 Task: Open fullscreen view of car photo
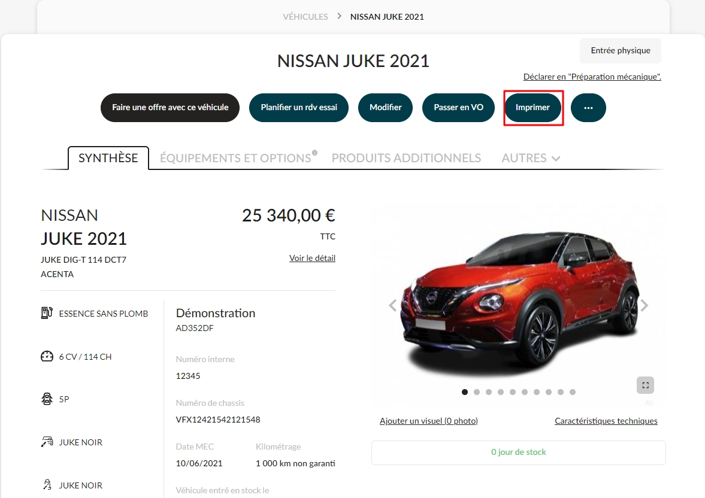coord(645,385)
